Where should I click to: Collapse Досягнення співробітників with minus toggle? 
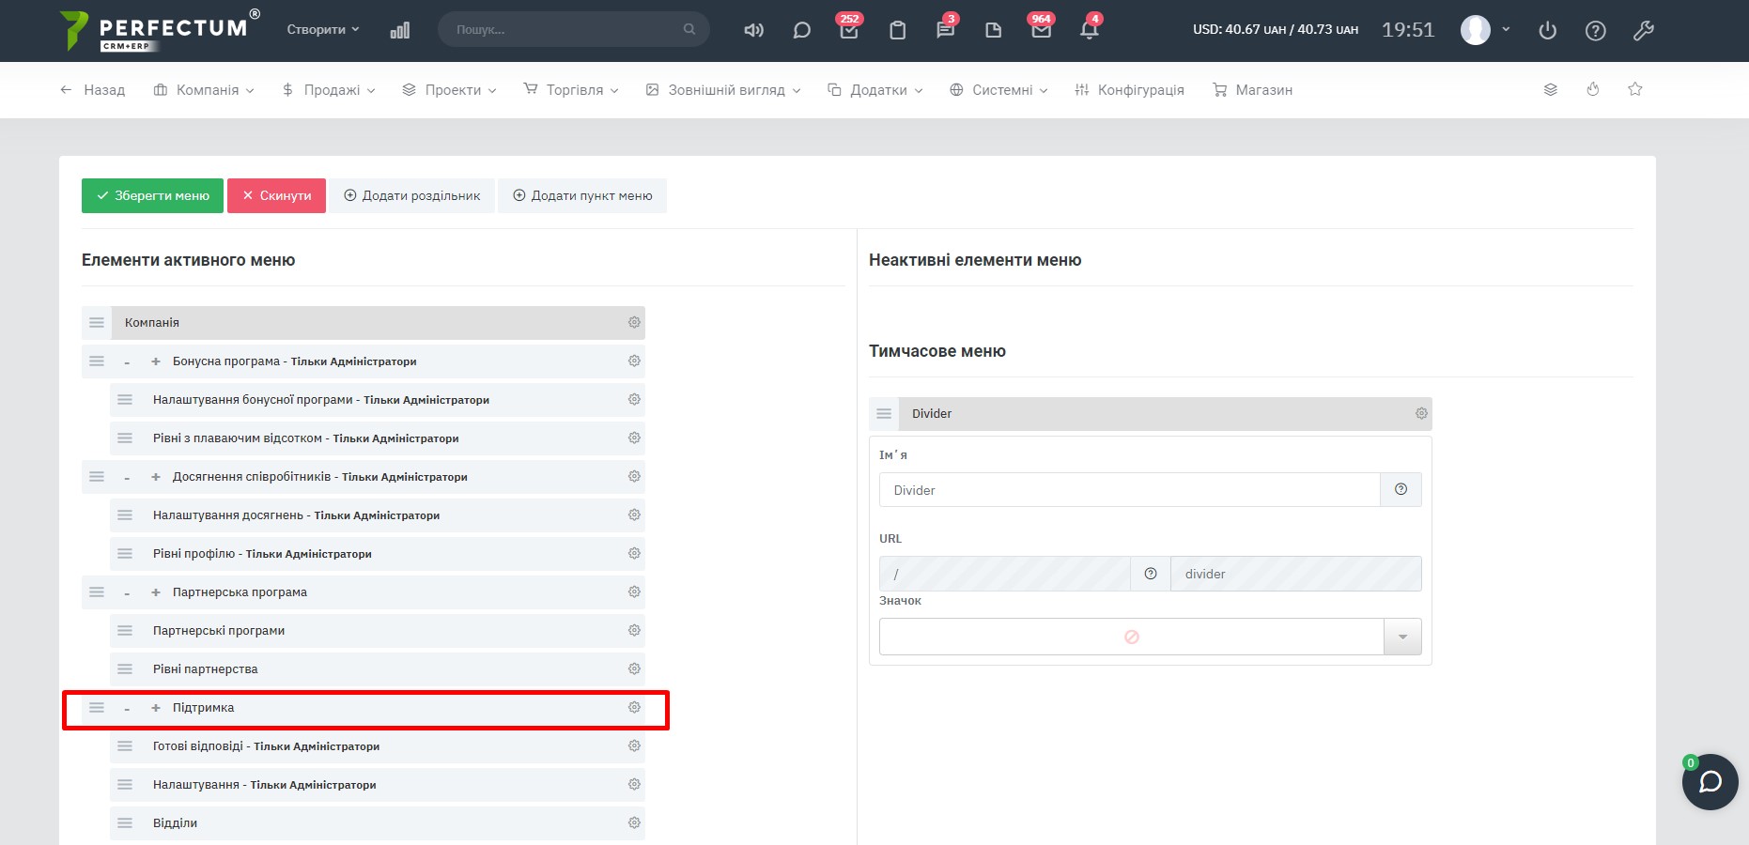tap(127, 478)
